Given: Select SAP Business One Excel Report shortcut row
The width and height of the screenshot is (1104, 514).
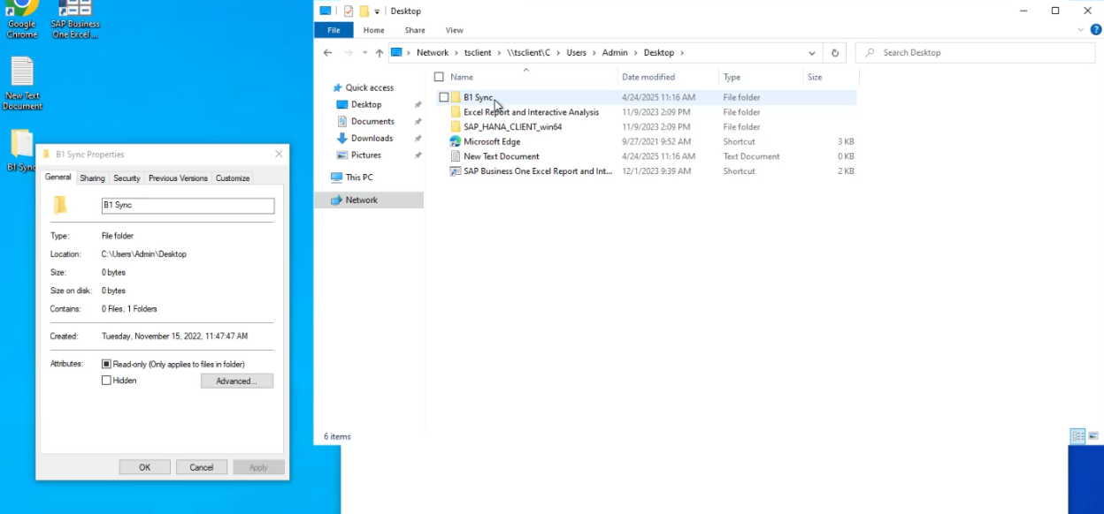Looking at the screenshot, I should coord(531,171).
